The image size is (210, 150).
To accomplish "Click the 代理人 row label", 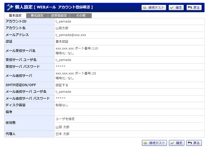I will (10, 134).
